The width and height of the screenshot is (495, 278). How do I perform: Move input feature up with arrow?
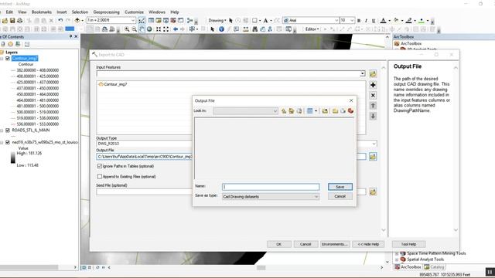click(x=373, y=106)
